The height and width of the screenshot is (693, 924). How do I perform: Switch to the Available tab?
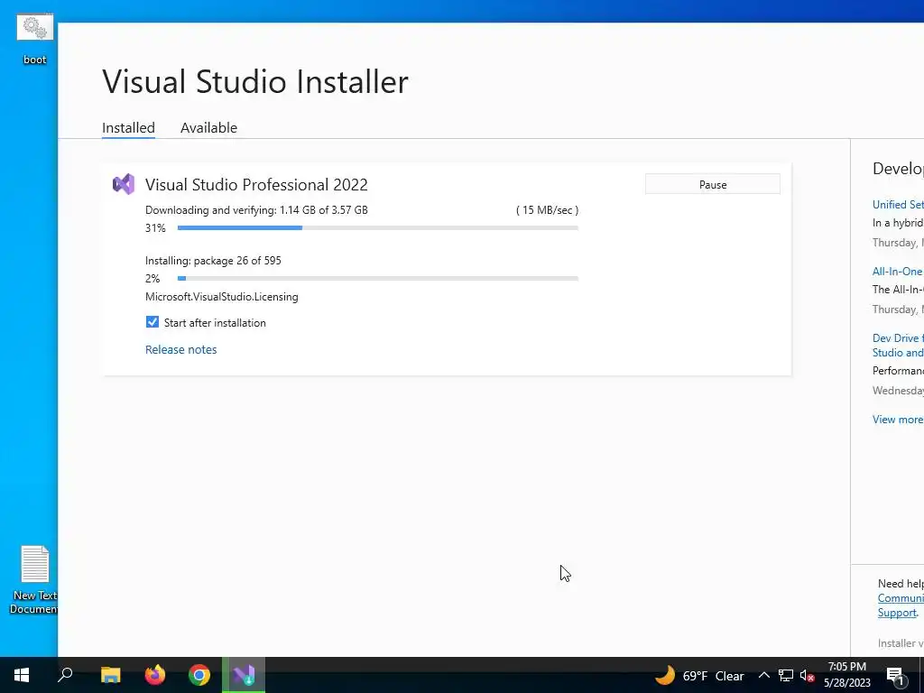point(208,127)
